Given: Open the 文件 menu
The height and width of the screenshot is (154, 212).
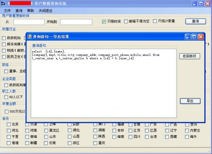Looking at the screenshot, I should (x=7, y=11).
